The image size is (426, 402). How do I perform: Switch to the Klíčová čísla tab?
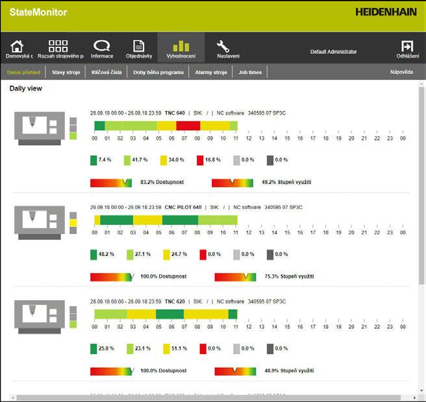pyautogui.click(x=106, y=72)
